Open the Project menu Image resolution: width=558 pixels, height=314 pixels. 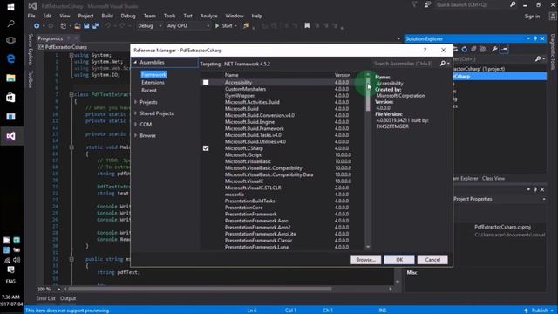pos(85,16)
